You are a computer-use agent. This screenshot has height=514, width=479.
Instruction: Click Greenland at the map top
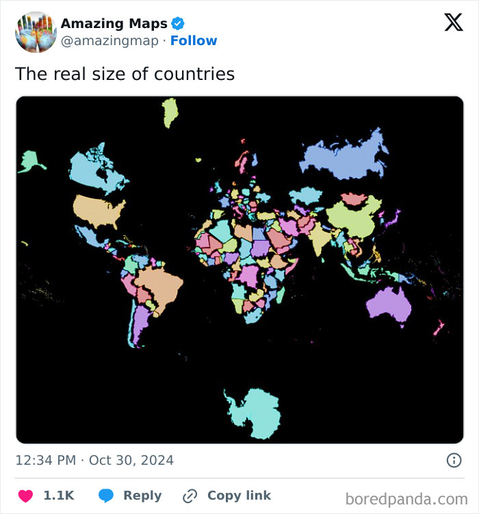[170, 113]
